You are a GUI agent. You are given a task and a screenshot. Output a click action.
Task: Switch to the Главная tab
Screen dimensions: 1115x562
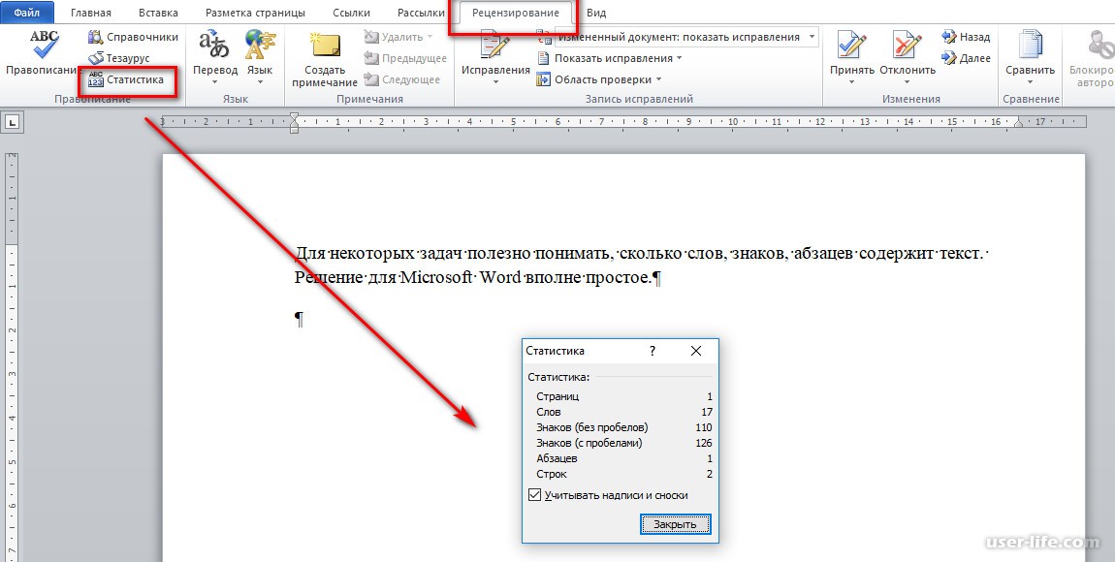tap(91, 13)
